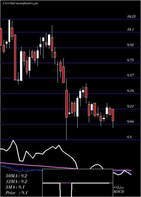Click the 8.8 price axis label
This screenshot has width=141, height=197.
[x=129, y=137]
